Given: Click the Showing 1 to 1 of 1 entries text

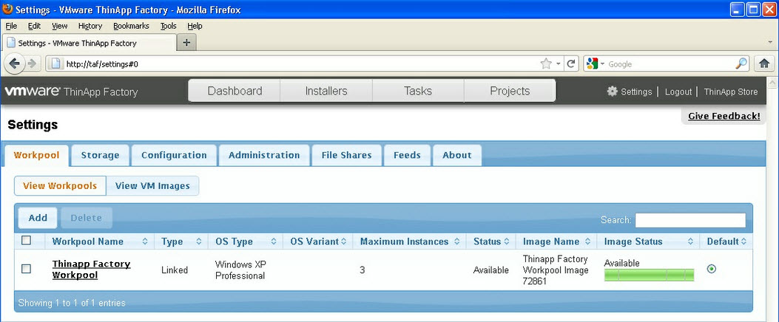Looking at the screenshot, I should tap(72, 303).
